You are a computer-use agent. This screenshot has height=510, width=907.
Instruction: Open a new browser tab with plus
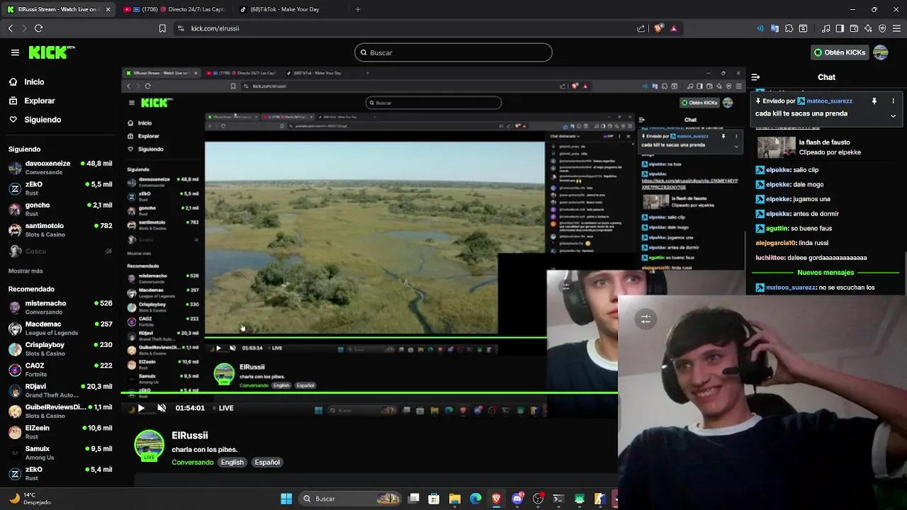point(358,9)
